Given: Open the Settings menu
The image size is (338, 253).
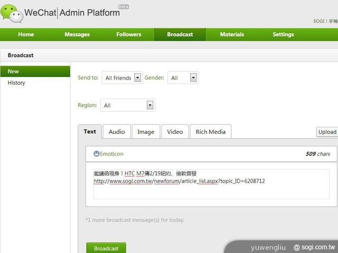Looking at the screenshot, I should coord(283,34).
